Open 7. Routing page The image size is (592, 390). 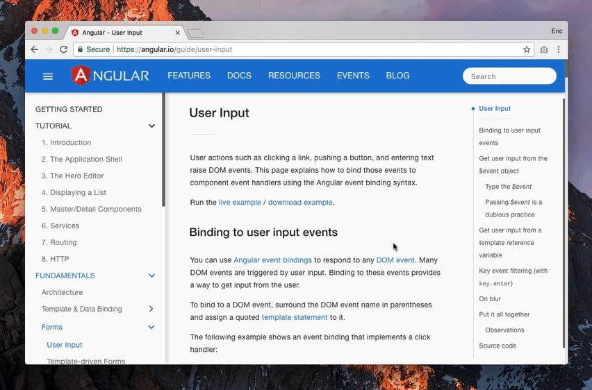tap(59, 242)
